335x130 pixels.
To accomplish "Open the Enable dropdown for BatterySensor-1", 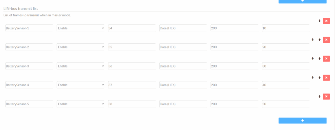I will tap(80, 28).
